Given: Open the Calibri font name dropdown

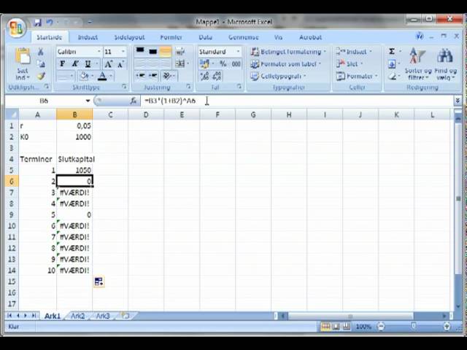Looking at the screenshot, I should pyautogui.click(x=99, y=52).
